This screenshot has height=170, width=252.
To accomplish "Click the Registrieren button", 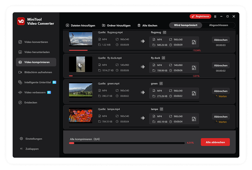I will click(x=200, y=16).
